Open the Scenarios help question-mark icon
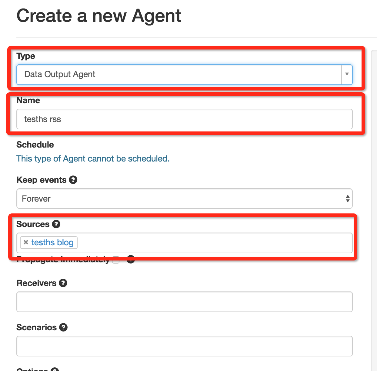The height and width of the screenshot is (371, 377). pyautogui.click(x=63, y=327)
